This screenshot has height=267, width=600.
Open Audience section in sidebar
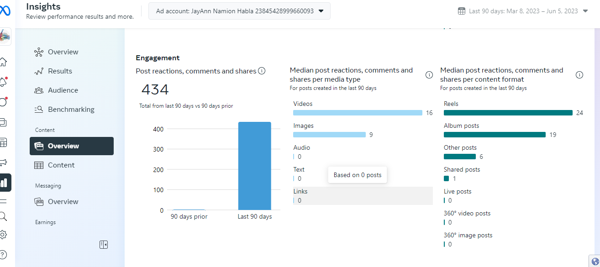tap(63, 90)
